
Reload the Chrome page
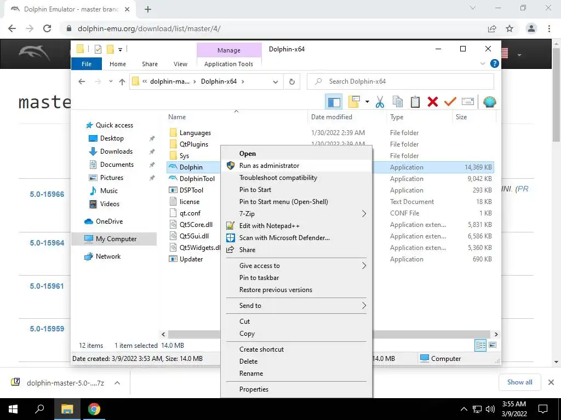click(x=47, y=28)
